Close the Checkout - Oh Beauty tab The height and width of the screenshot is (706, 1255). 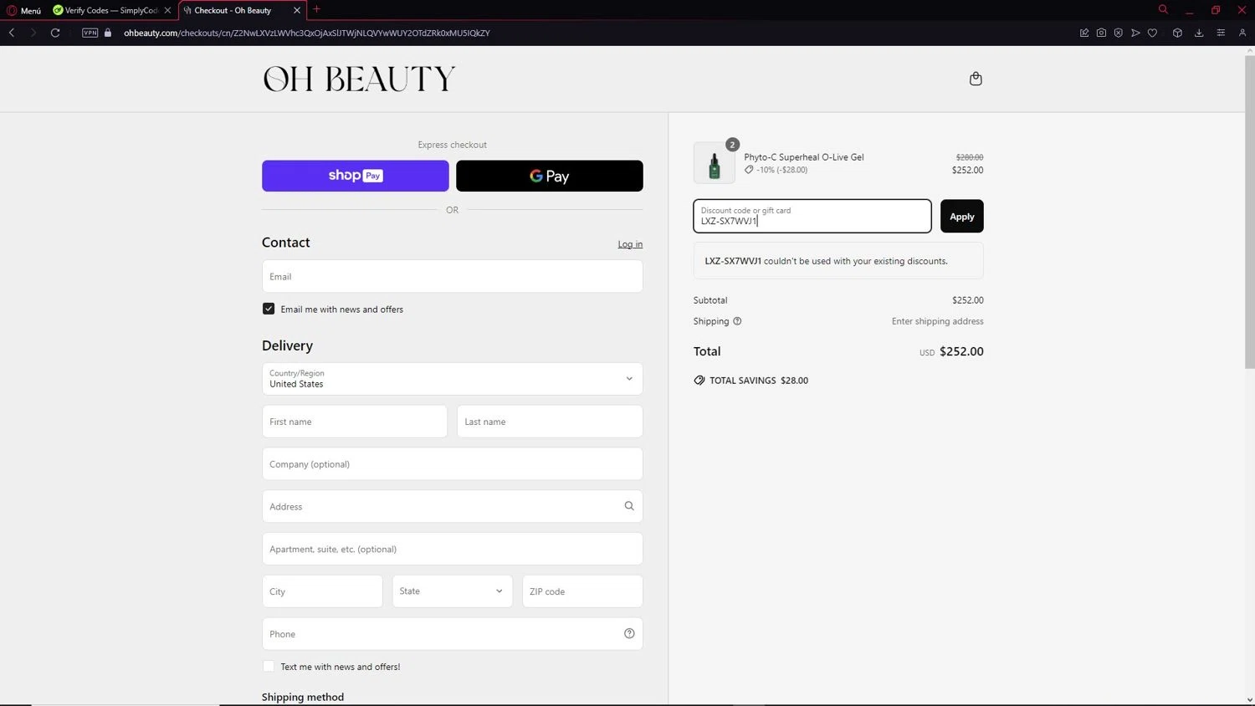click(x=297, y=10)
